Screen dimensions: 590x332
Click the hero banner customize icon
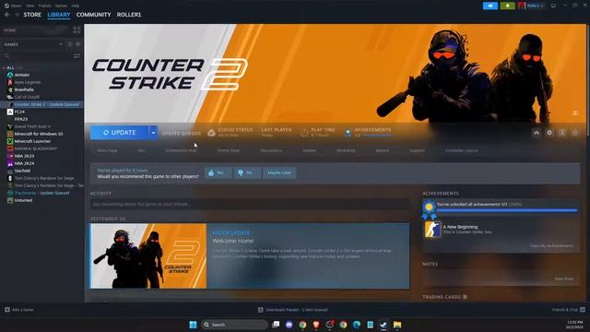click(575, 113)
